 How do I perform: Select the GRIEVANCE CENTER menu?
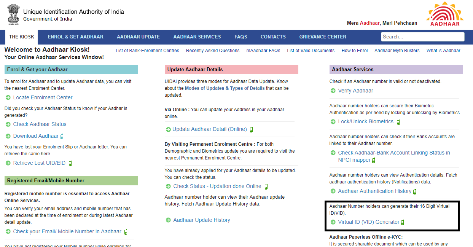coord(323,37)
